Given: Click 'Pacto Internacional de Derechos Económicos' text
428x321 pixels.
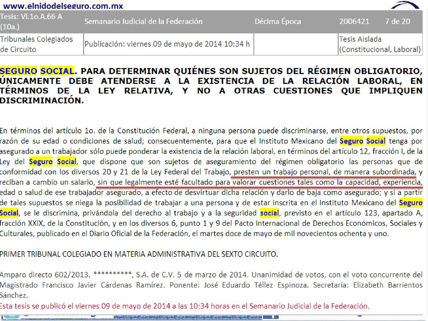Looking at the screenshot, I should tap(311, 223).
